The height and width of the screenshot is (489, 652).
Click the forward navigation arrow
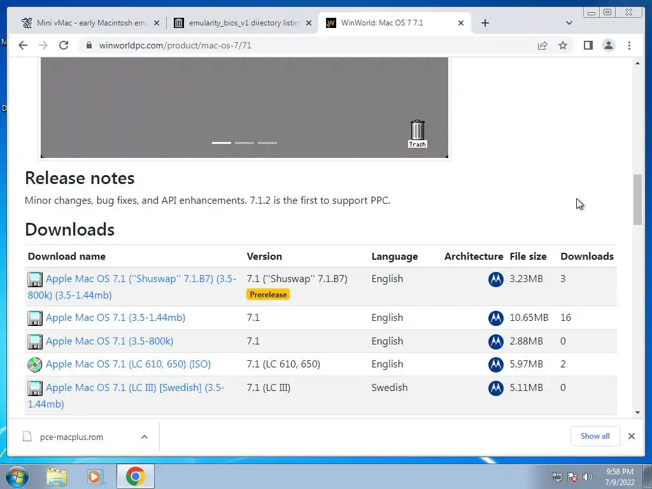(43, 45)
